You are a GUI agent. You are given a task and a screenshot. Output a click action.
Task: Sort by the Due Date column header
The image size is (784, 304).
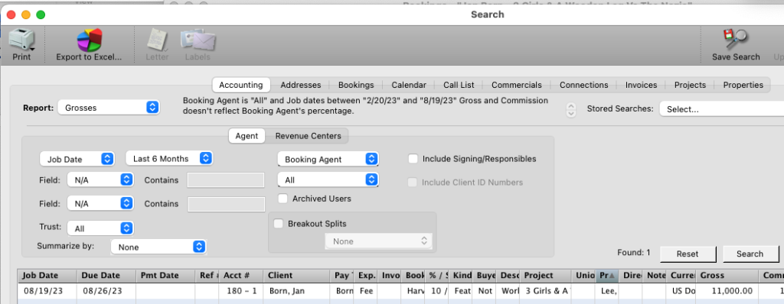point(106,275)
